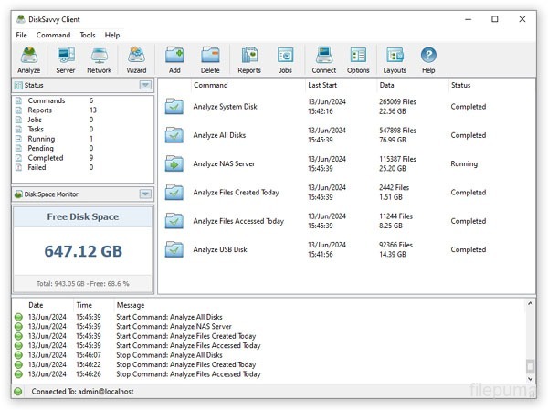Sort by the Status column header
Screen dimensions: 548x410
click(460, 85)
